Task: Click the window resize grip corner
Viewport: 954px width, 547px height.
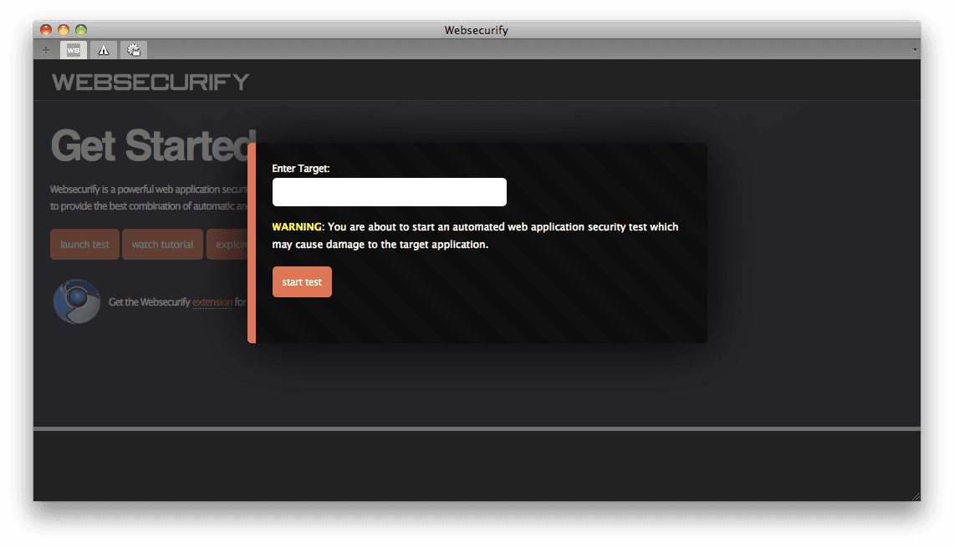Action: pos(916,497)
